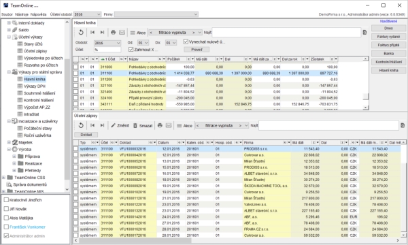The width and height of the screenshot is (408, 245).
Task: Select Účetní zápisy in the tree
Action: (x=35, y=51)
